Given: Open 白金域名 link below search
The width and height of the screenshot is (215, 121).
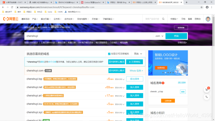Looking at the screenshot, I should [113, 43].
